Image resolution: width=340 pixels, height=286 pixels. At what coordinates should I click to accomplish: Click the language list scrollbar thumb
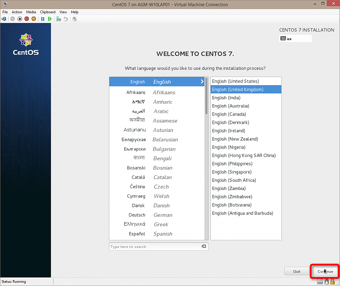(206, 96)
